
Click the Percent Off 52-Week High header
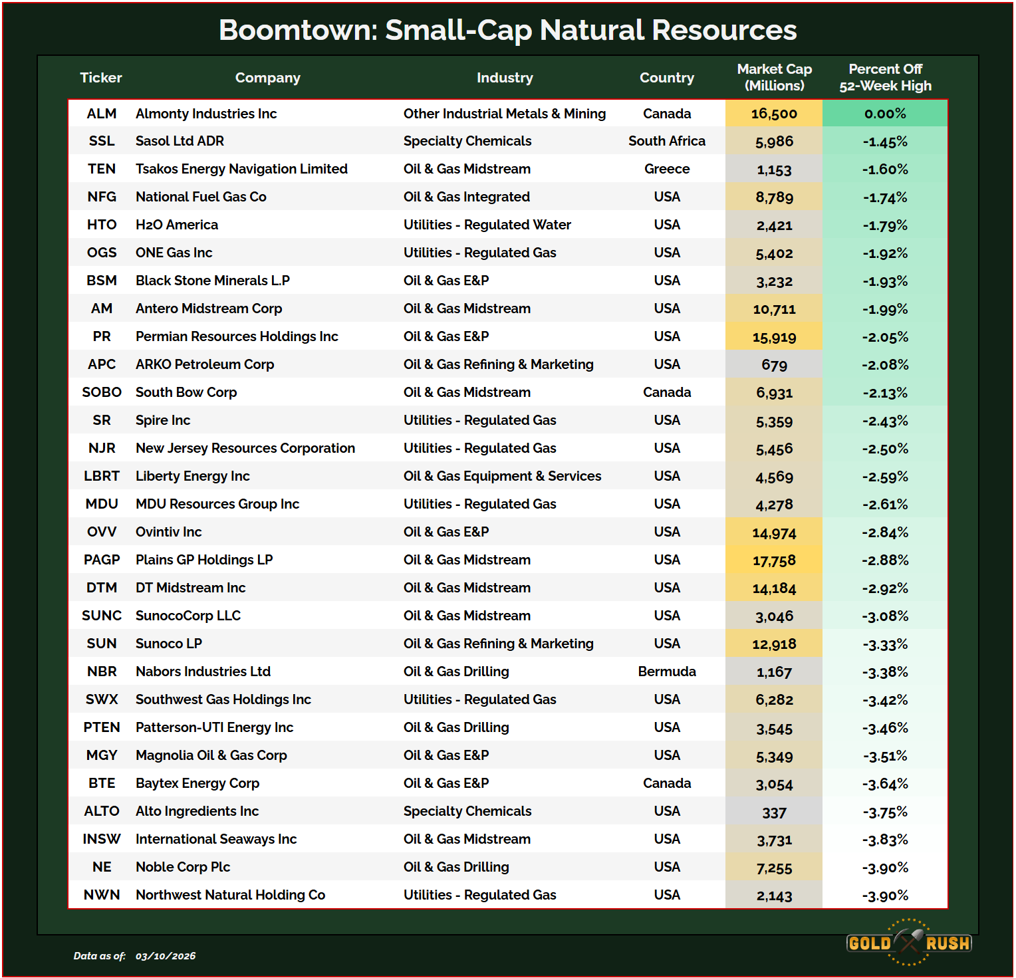[885, 78]
